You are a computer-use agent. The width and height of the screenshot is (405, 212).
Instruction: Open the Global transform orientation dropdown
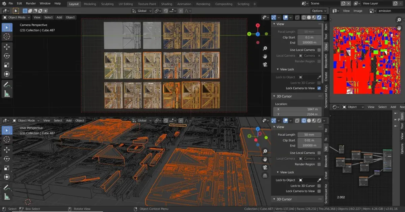click(x=142, y=11)
